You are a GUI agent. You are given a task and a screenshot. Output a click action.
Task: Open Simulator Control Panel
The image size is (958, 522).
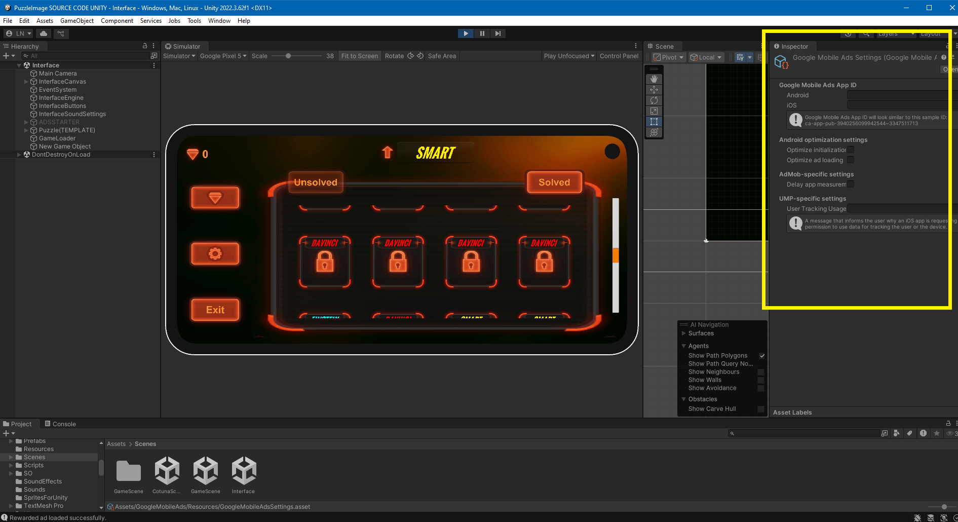tap(619, 56)
